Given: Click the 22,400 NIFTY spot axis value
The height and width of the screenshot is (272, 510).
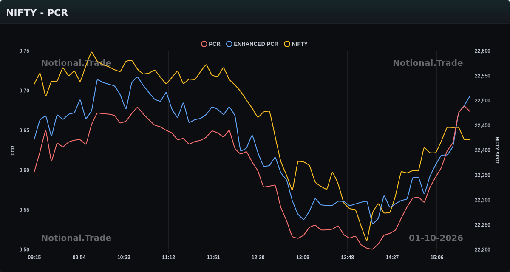Looking at the screenshot, I should 482,150.
